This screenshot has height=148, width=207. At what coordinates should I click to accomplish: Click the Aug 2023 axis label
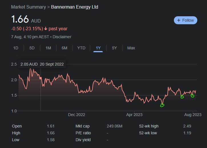point(193,115)
